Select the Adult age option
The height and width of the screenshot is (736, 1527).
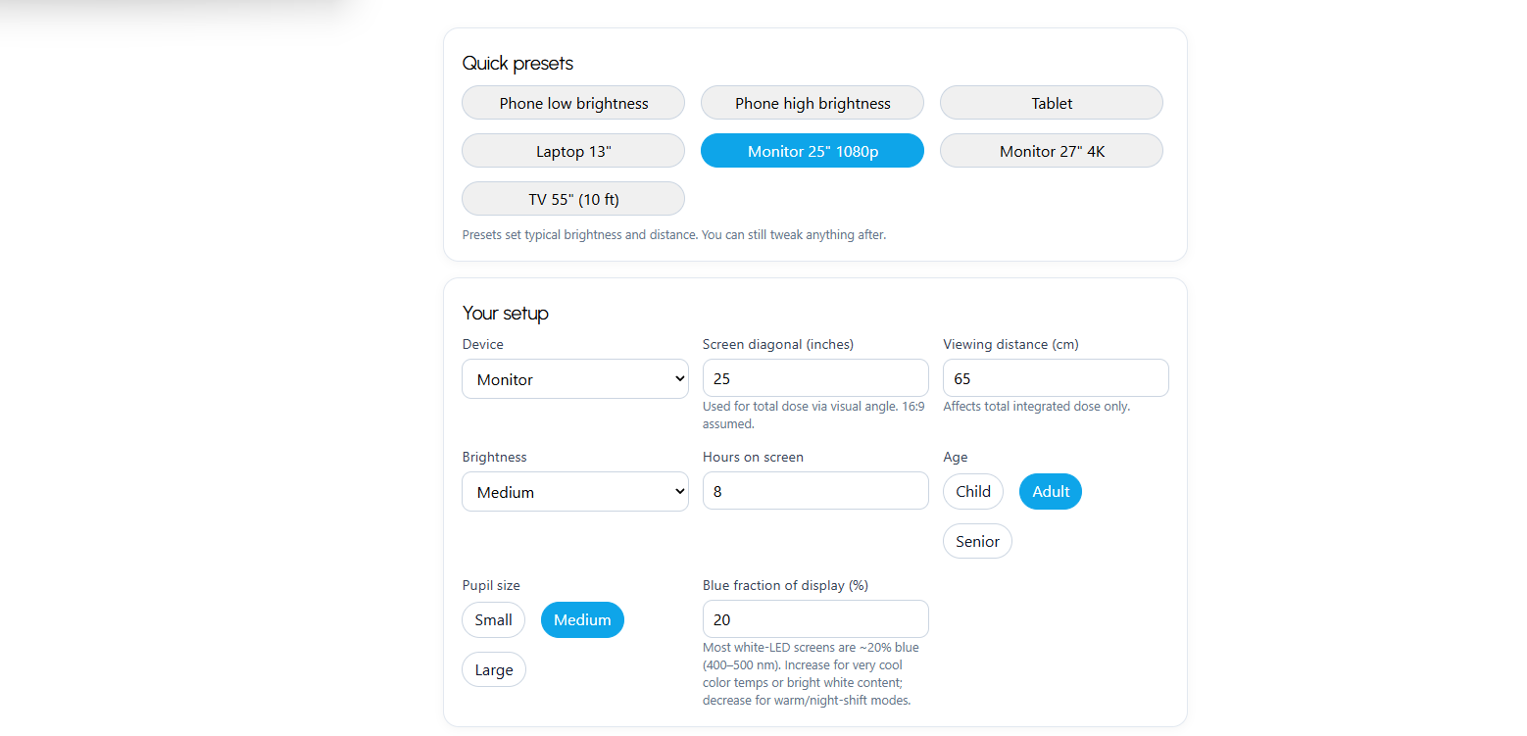(x=1051, y=492)
